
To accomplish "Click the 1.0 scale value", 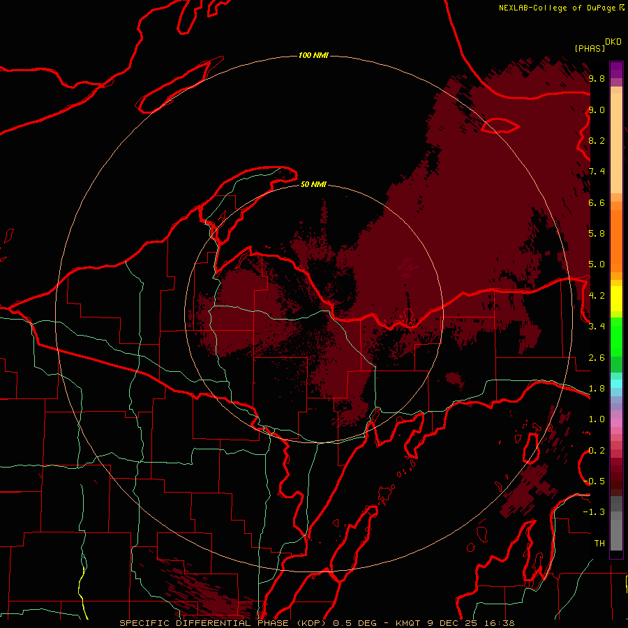I will point(597,419).
